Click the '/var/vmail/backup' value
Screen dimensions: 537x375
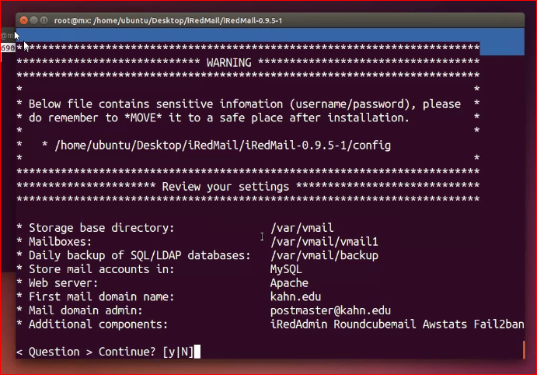coord(324,255)
